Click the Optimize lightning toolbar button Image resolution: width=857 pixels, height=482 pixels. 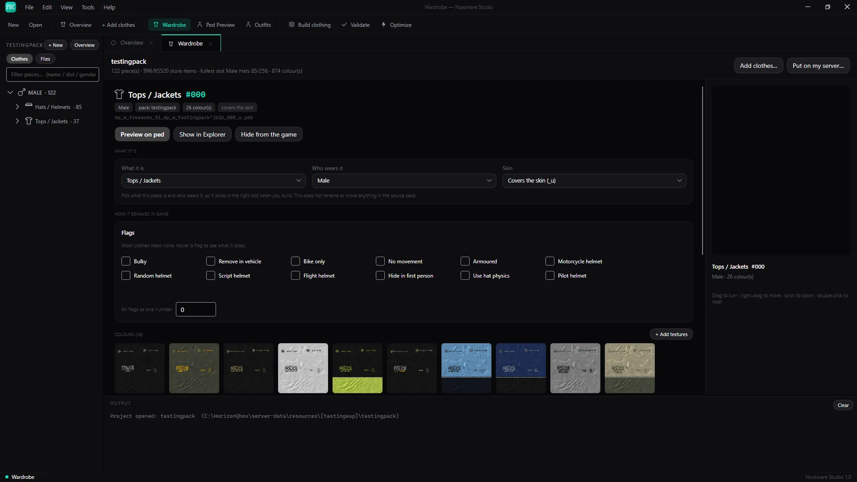(396, 25)
